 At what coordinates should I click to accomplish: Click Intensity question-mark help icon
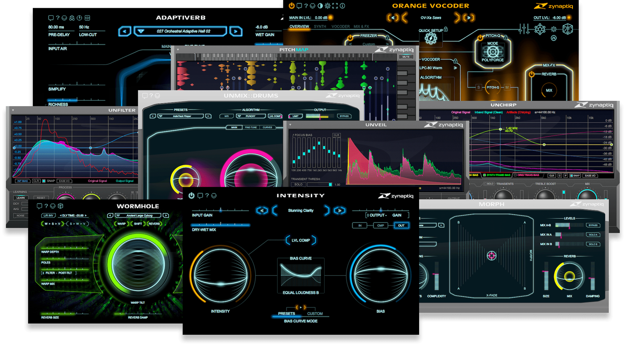coord(207,196)
